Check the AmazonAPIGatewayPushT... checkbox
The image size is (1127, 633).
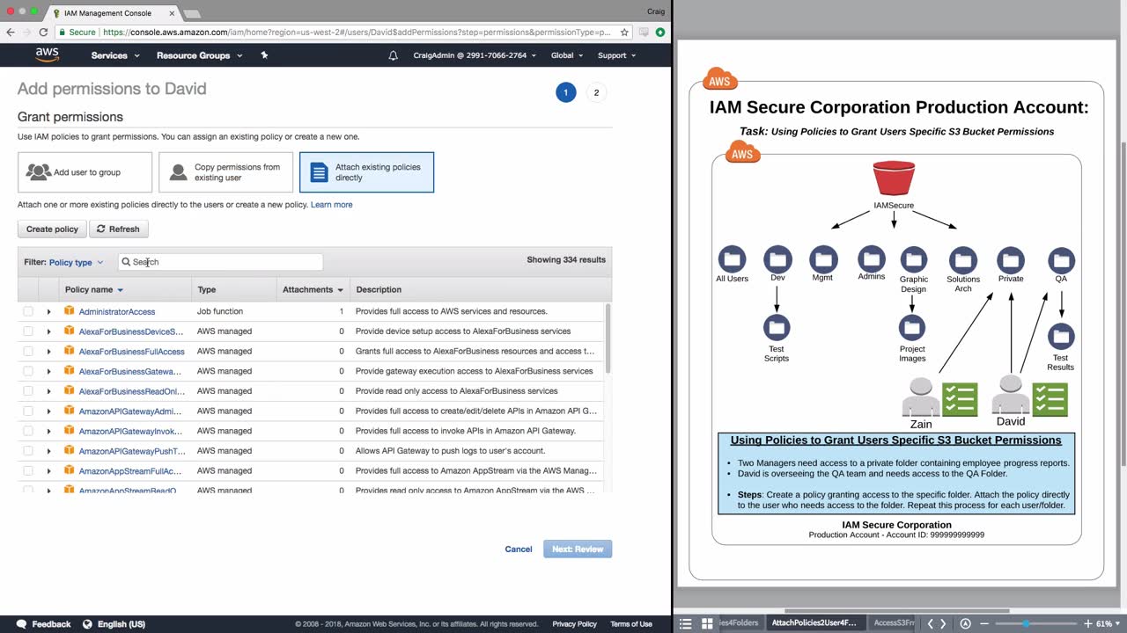coord(28,451)
